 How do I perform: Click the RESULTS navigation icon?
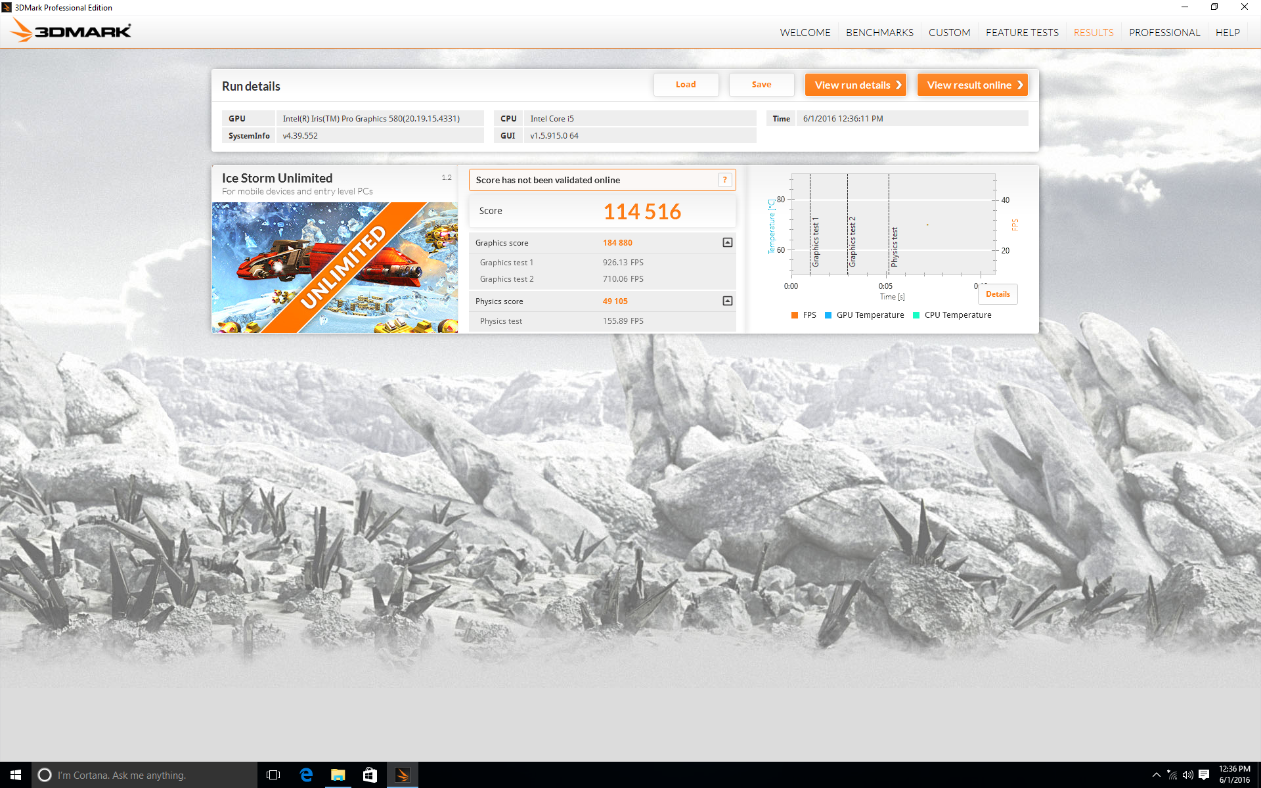tap(1093, 33)
